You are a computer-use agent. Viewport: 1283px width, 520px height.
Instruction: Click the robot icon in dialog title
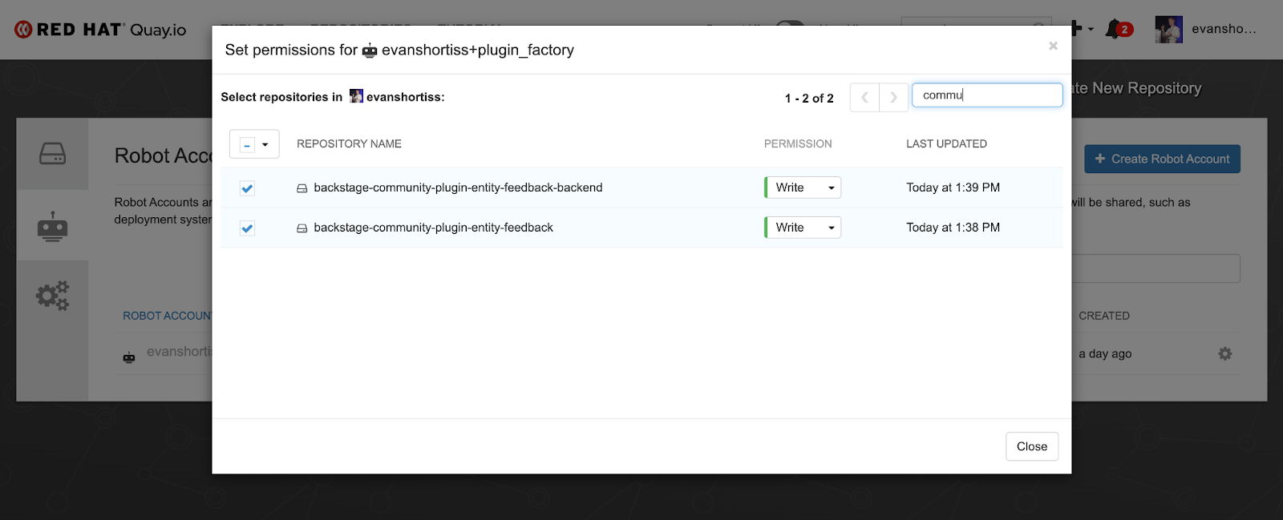[370, 51]
